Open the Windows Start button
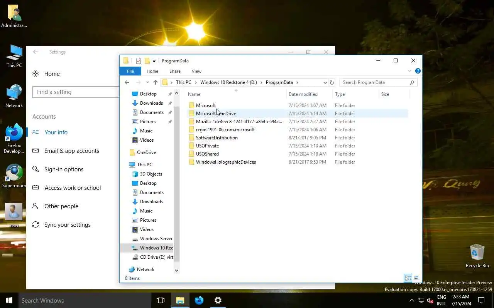This screenshot has width=494, height=308. pos(9,300)
